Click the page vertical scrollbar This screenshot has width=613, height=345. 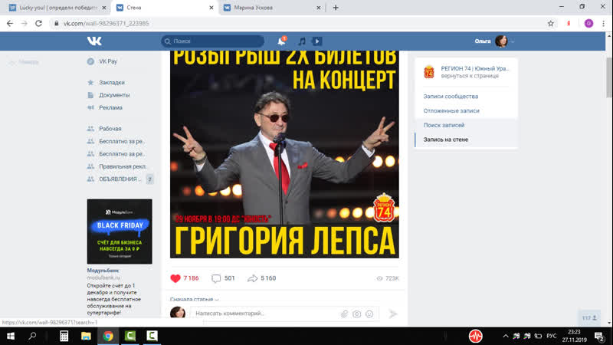(609, 77)
